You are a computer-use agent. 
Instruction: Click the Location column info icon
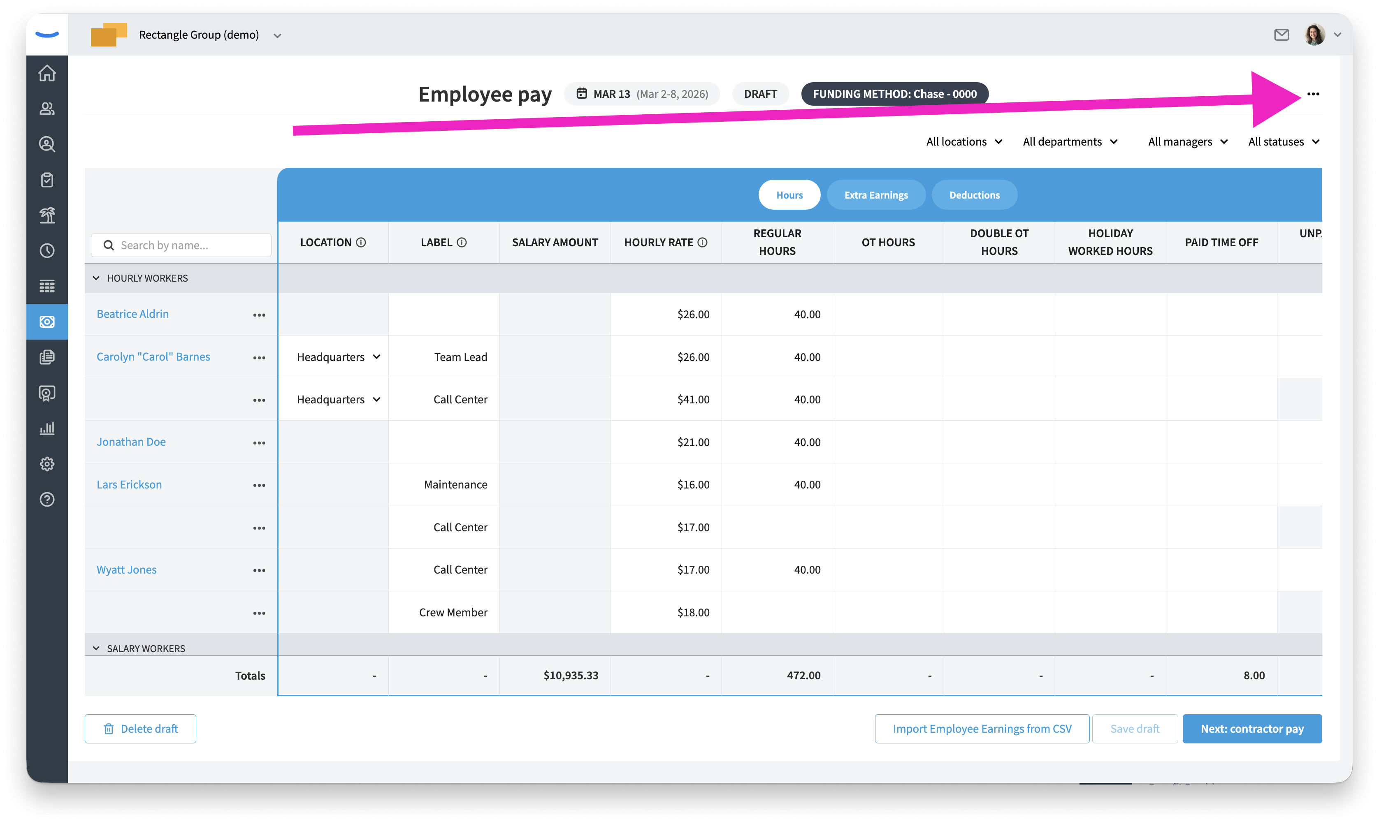pyautogui.click(x=361, y=243)
